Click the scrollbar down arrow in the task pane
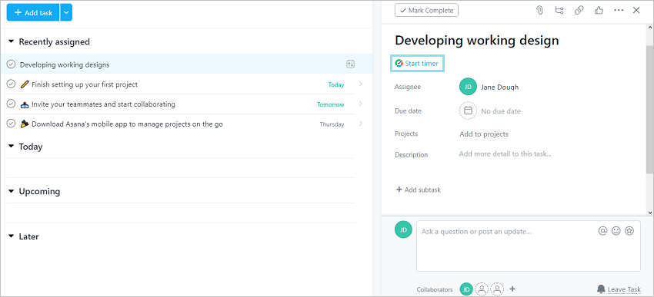 click(649, 212)
